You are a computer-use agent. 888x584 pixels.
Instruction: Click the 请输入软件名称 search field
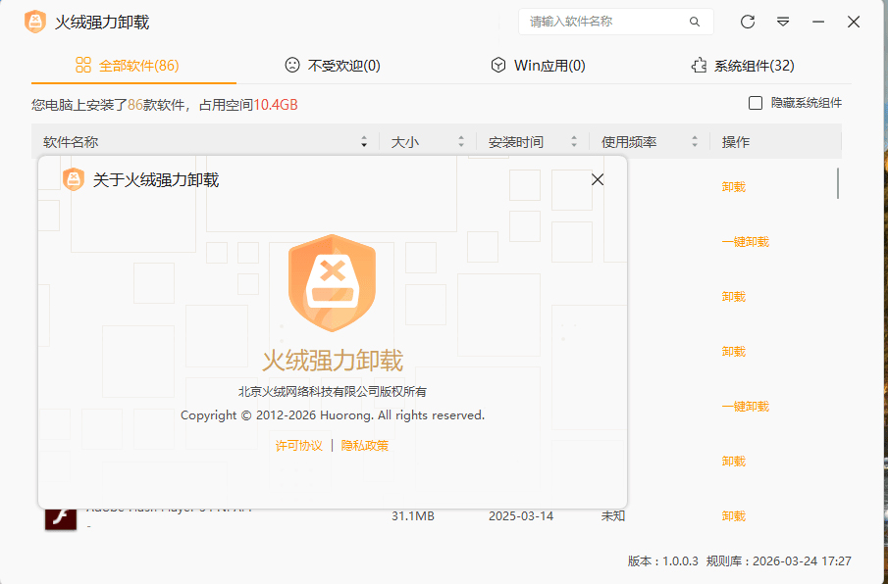click(603, 22)
